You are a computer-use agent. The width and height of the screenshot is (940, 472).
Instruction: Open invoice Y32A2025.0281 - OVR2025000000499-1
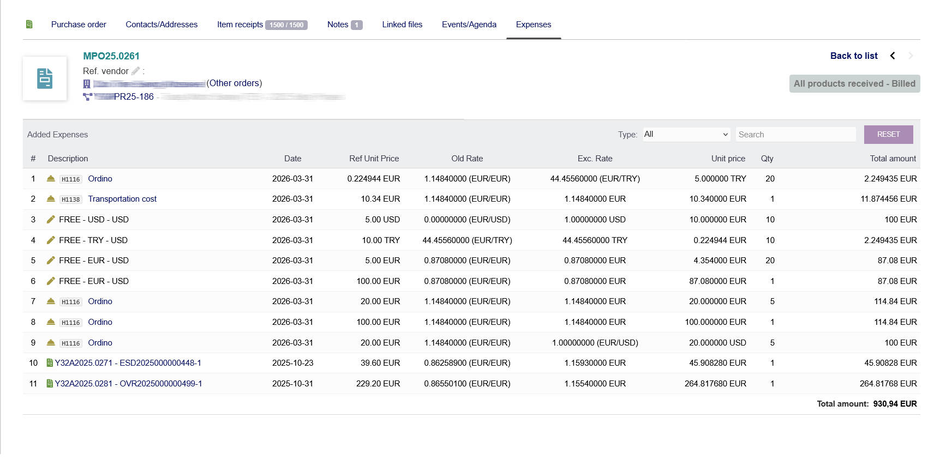128,384
